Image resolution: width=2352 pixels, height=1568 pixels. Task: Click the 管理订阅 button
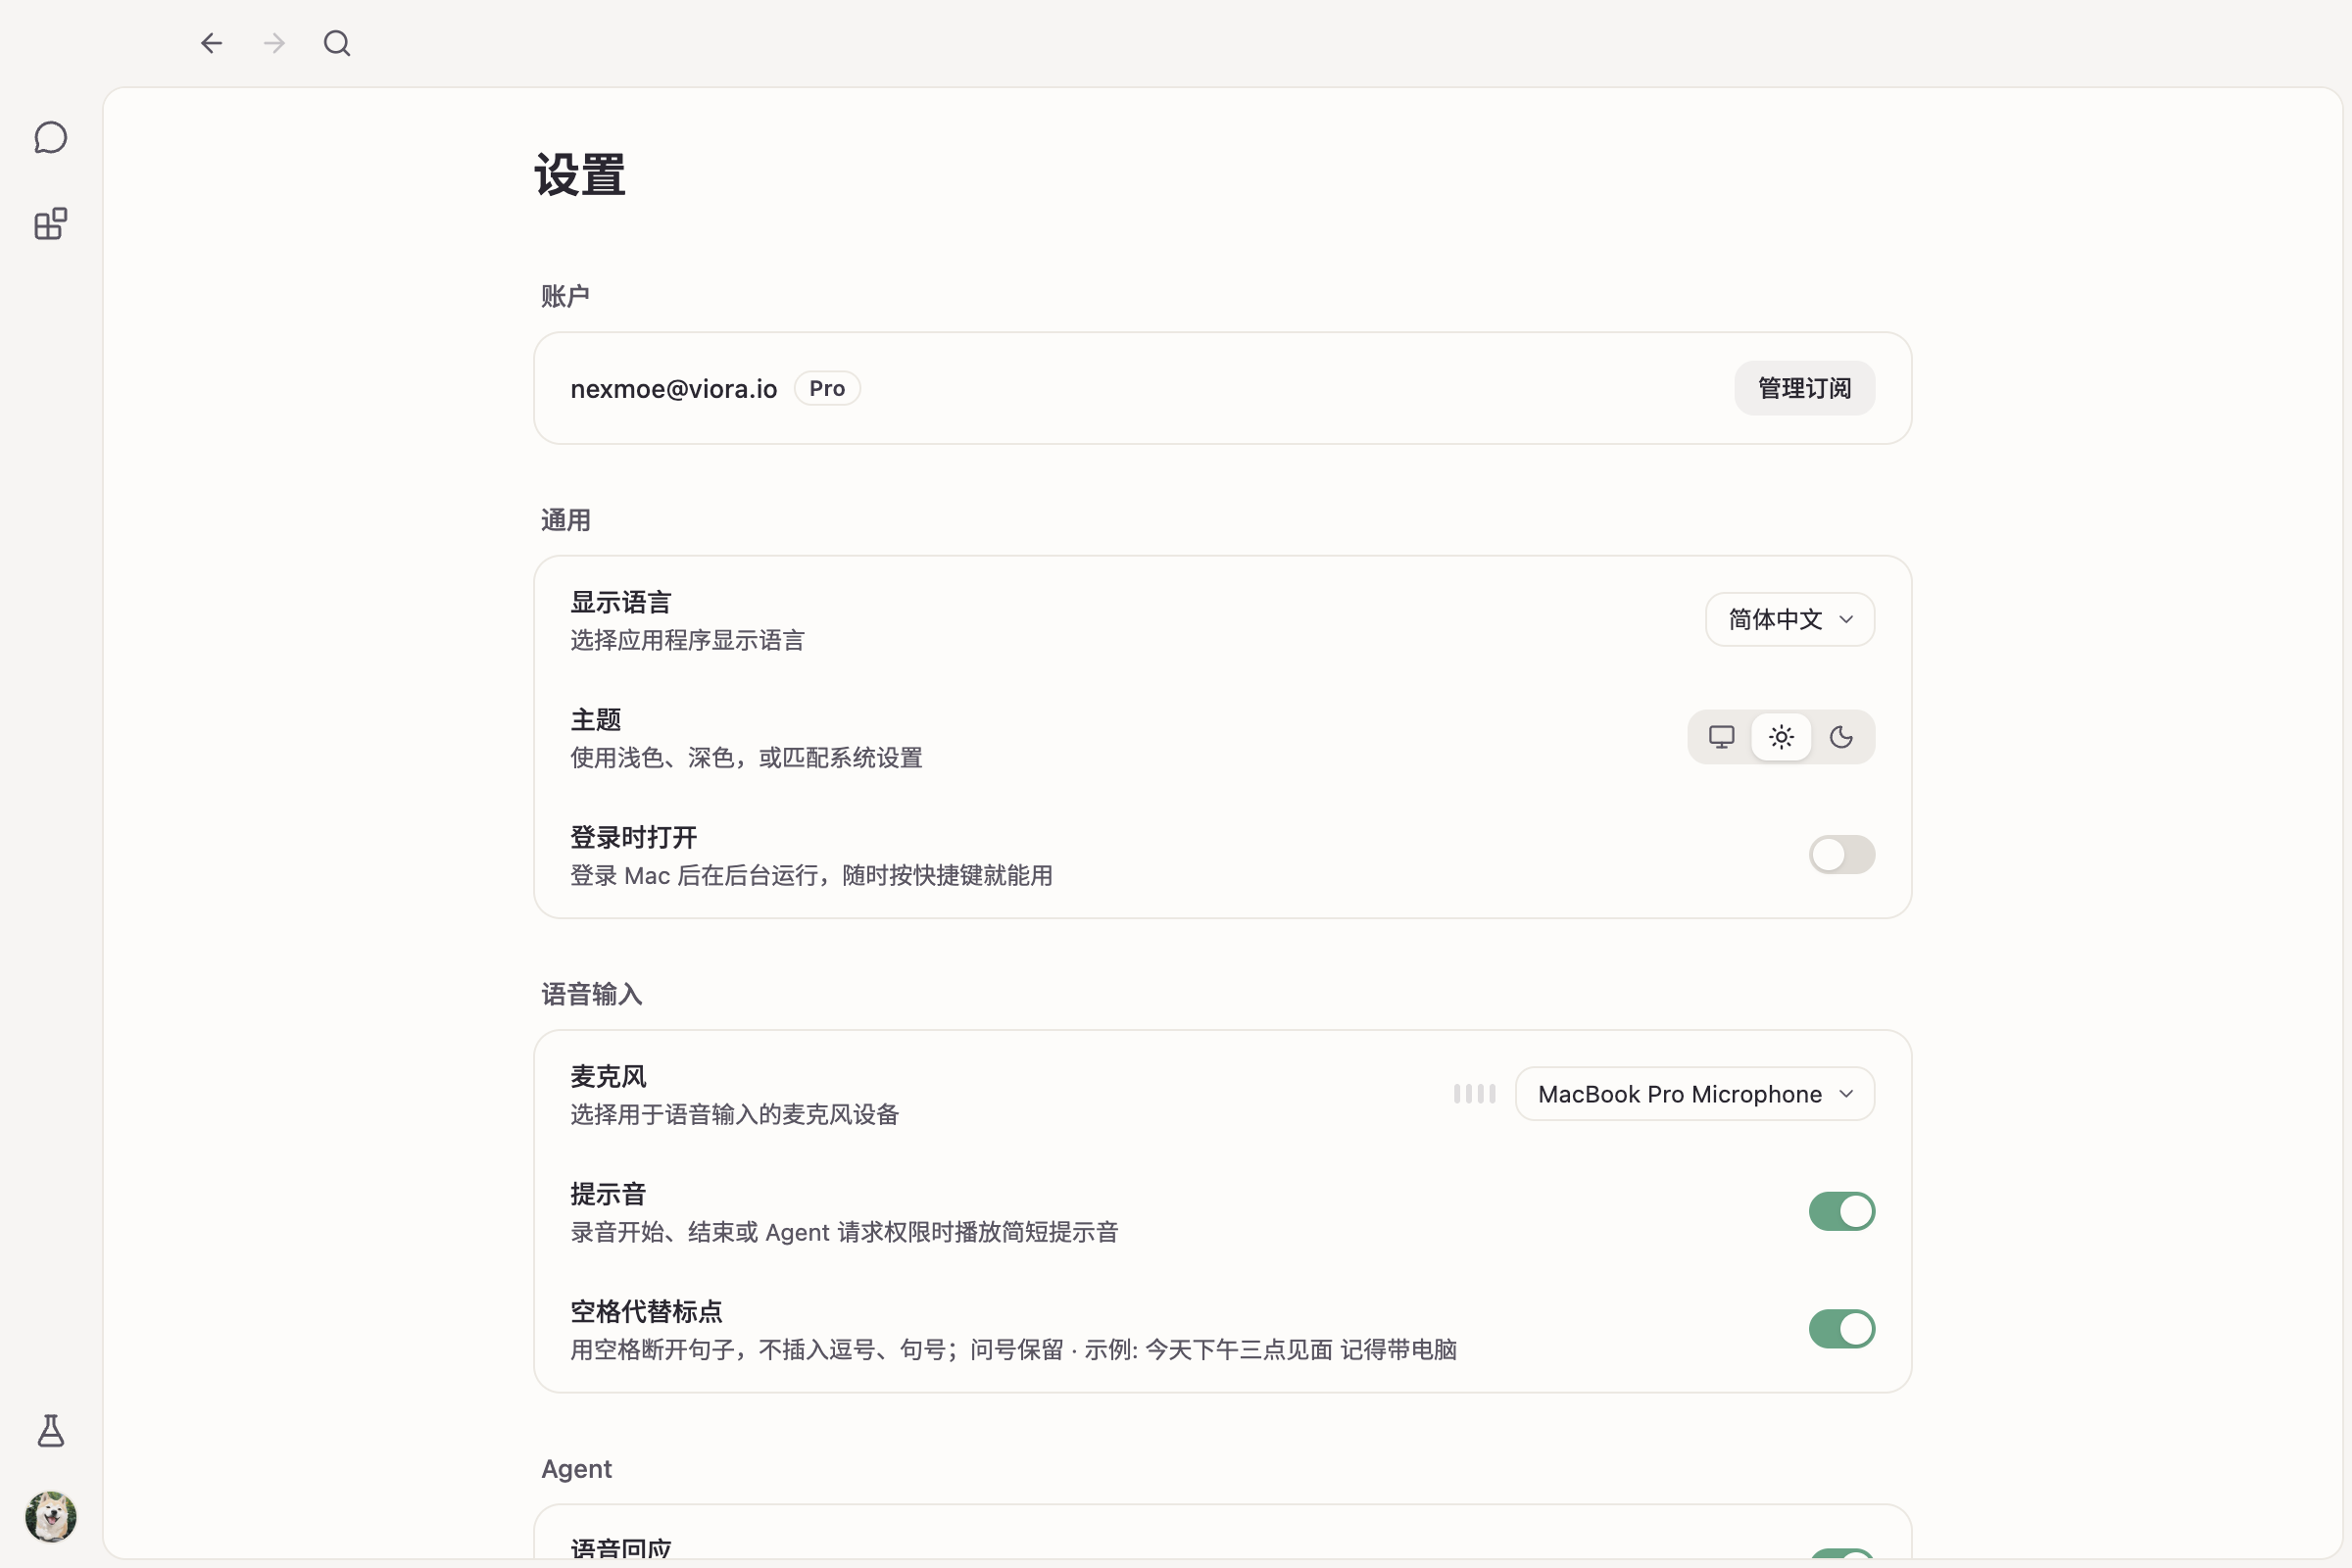point(1804,388)
